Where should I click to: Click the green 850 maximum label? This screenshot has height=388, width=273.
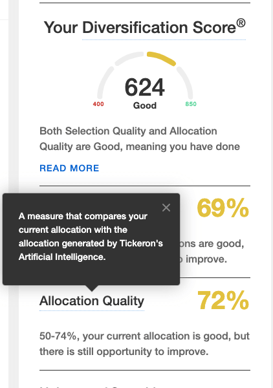pos(191,104)
